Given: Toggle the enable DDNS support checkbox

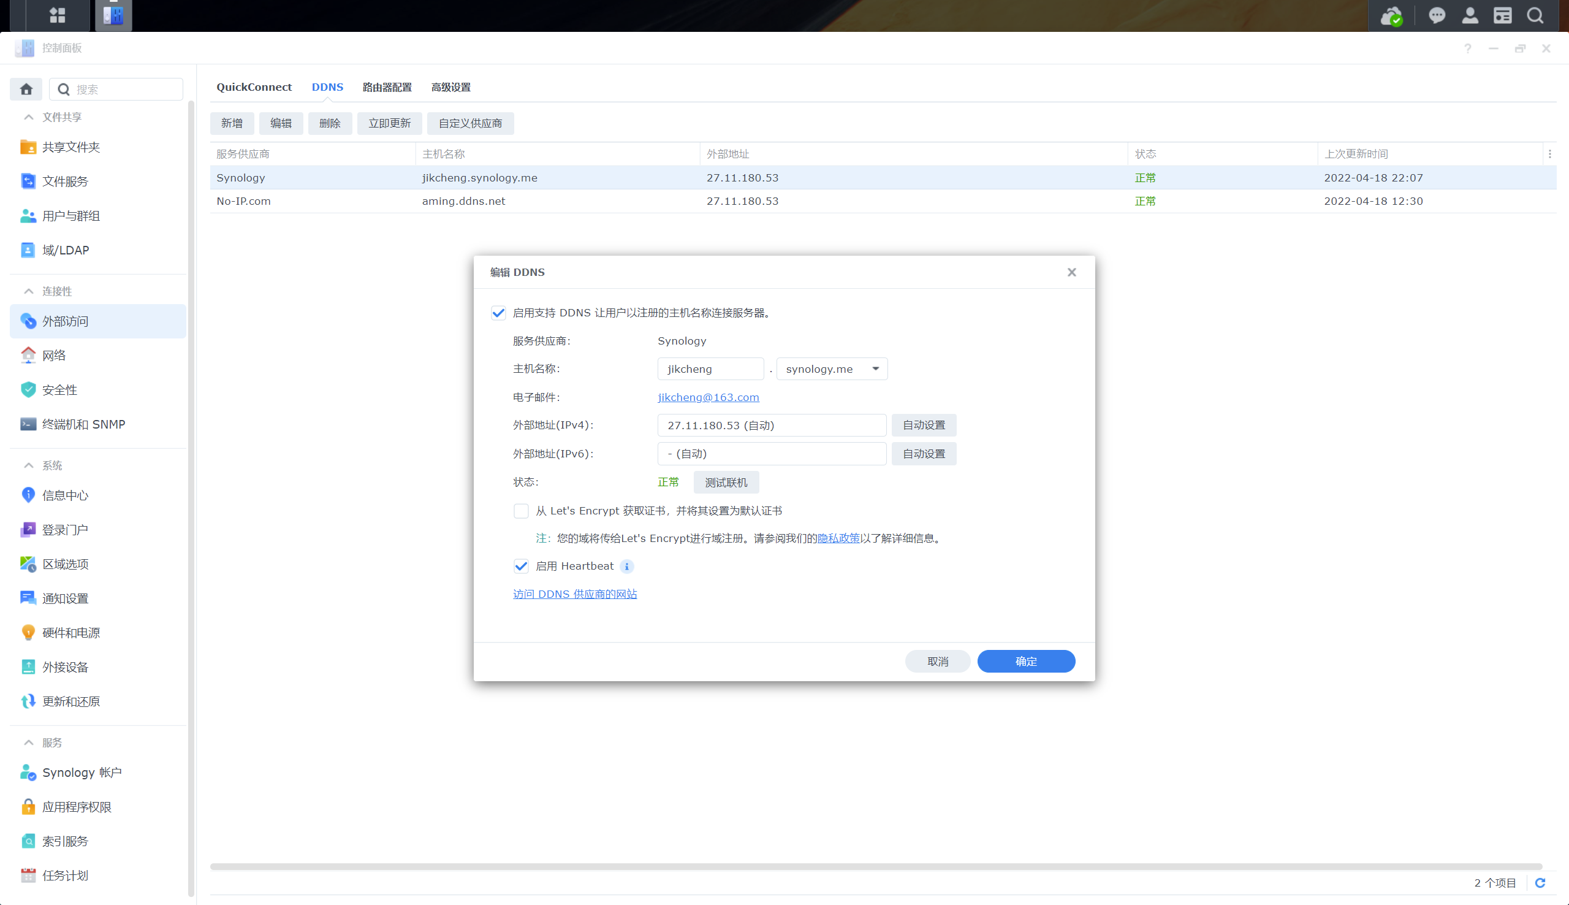Looking at the screenshot, I should point(498,313).
